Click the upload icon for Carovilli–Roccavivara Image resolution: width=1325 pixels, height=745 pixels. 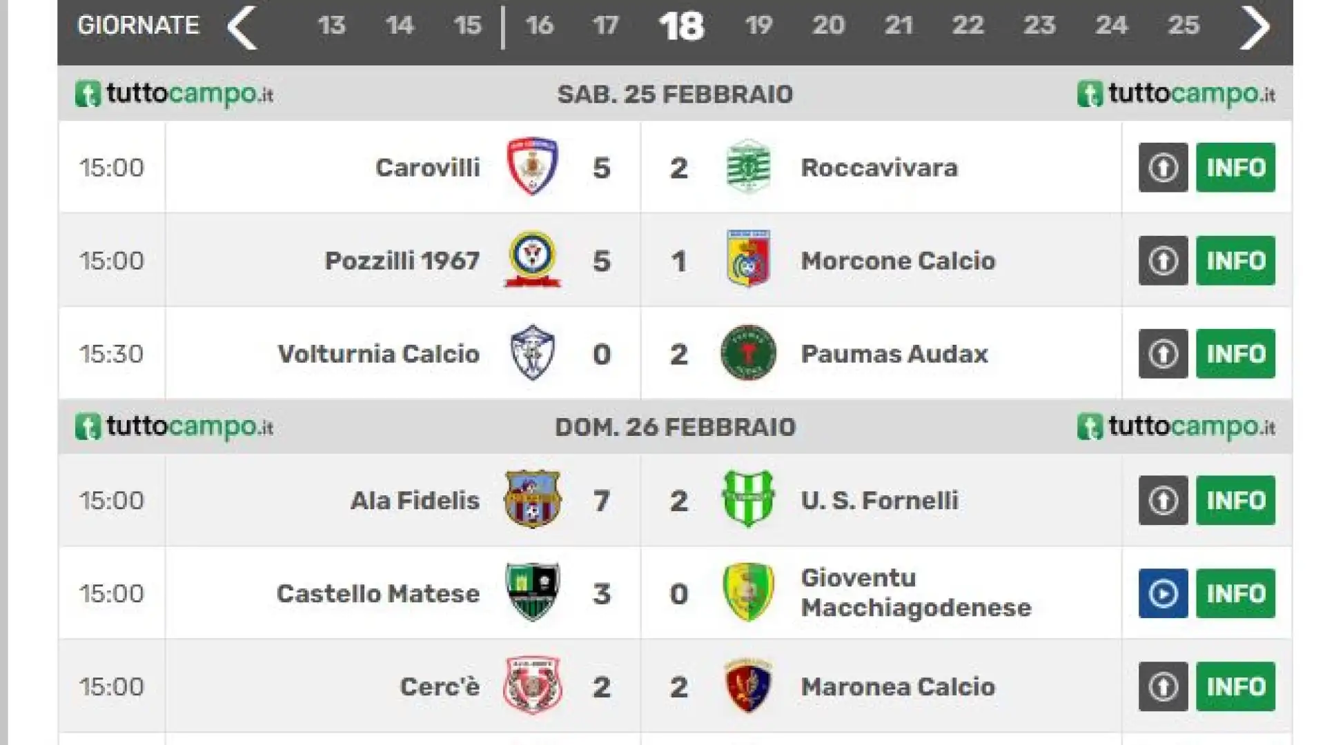[x=1163, y=167]
